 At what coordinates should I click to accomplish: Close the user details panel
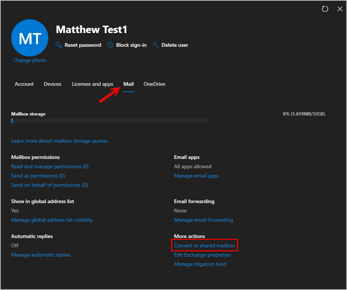point(340,9)
